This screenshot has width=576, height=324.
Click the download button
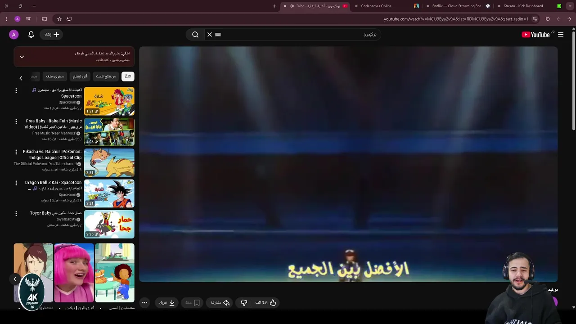tap(167, 303)
